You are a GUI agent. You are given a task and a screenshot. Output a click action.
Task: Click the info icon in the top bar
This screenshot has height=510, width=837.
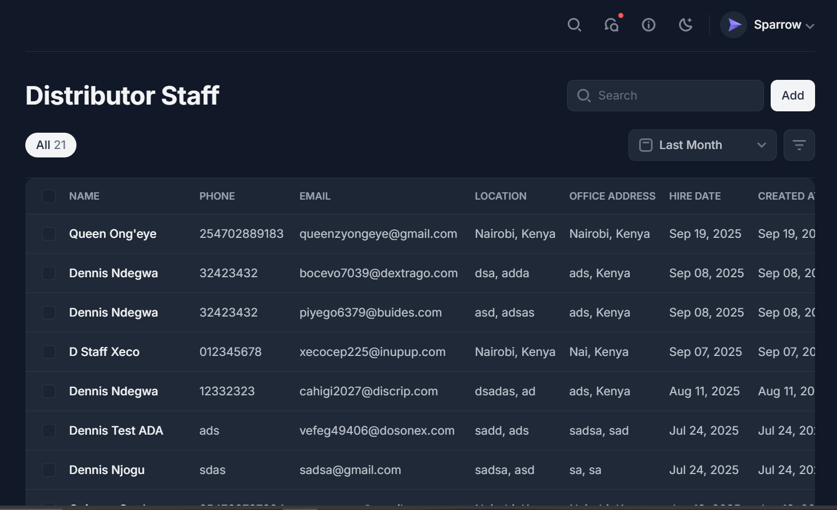648,25
